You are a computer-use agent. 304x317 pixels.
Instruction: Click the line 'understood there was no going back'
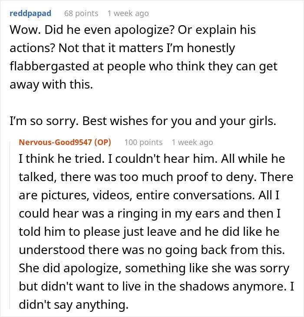[152, 250]
